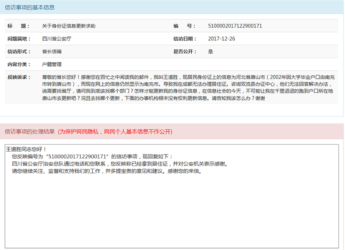Click the 省长信箱 value
Screen dimensions: 345x250
[x=52, y=51]
